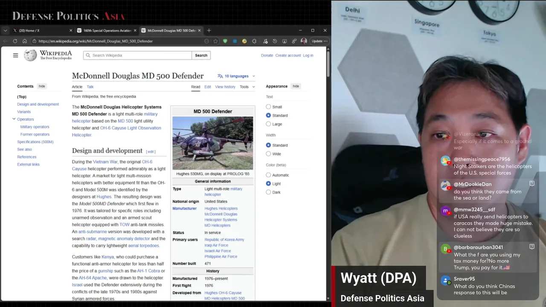Follow the Republic of Korea Army link

tap(224, 240)
